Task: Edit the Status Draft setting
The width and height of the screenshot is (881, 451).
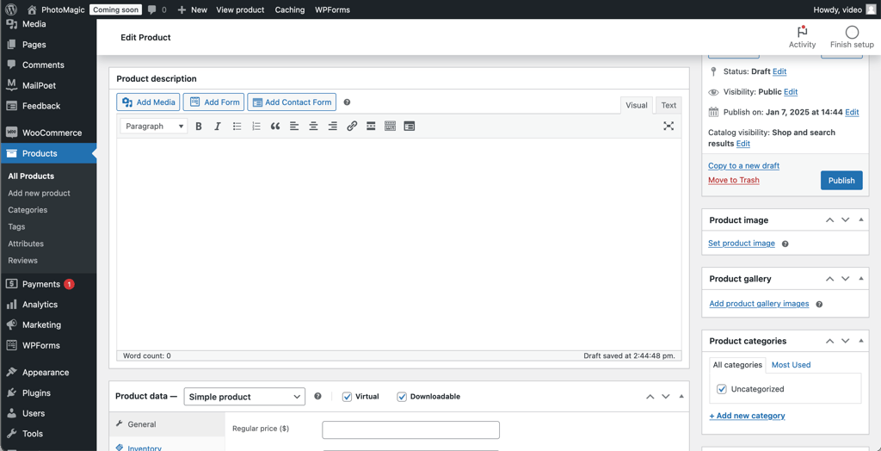Action: pos(779,72)
